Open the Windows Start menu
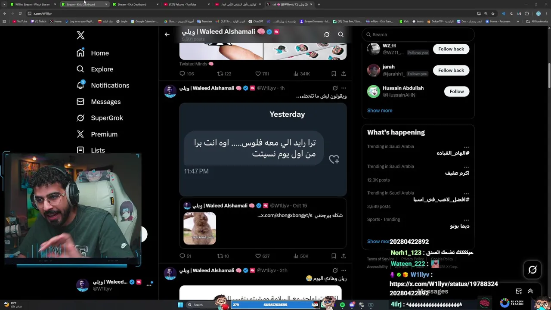The height and width of the screenshot is (310, 551). [x=180, y=305]
